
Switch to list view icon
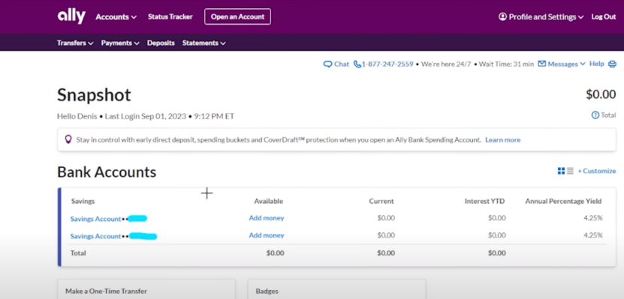coord(570,171)
